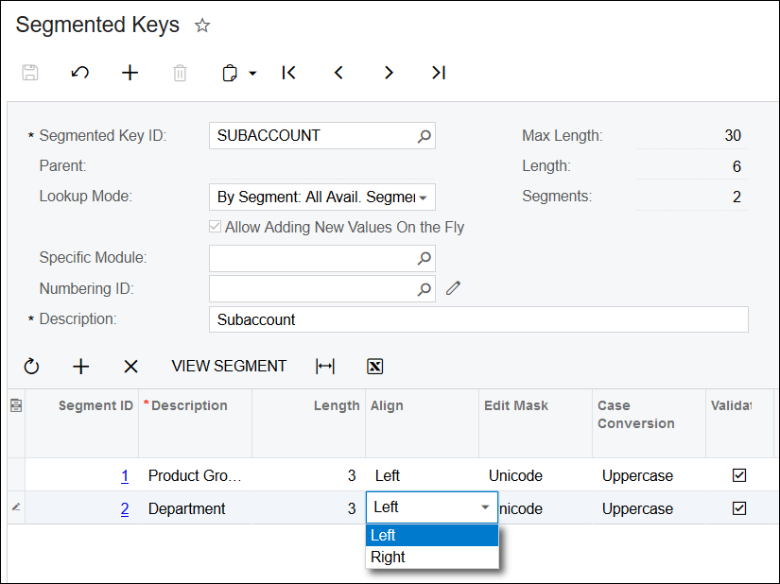This screenshot has height=584, width=780.
Task: Click the VIEW SEGMENT button
Action: (229, 367)
